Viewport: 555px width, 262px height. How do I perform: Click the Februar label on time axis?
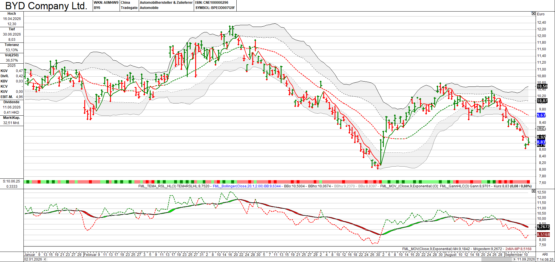tap(90, 255)
